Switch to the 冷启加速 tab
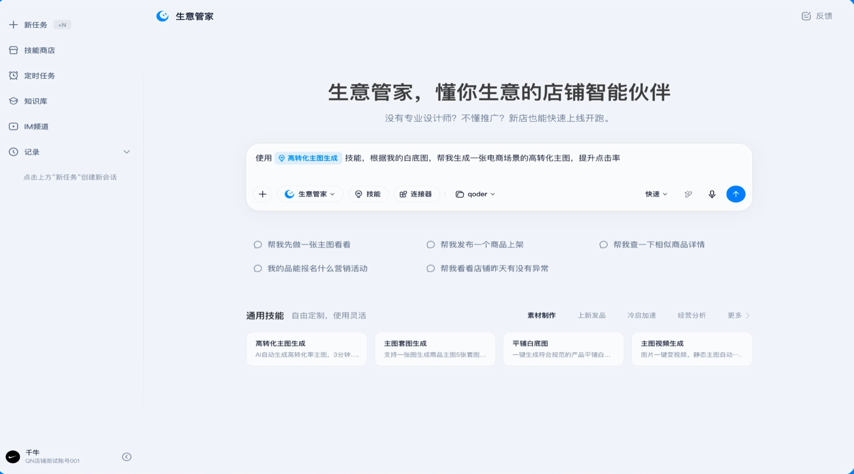The height and width of the screenshot is (474, 854). click(x=641, y=316)
